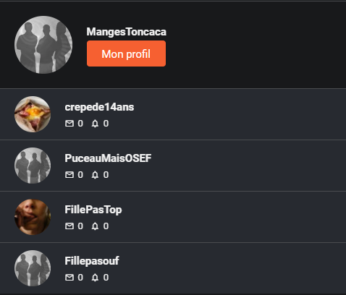The height and width of the screenshot is (295, 346).
Task: Open the Fillepasouf messages envelope icon
Action: tap(69, 278)
